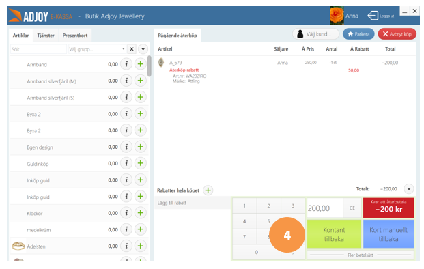Click the article list scrollbar
The image size is (424, 269).
150,66
